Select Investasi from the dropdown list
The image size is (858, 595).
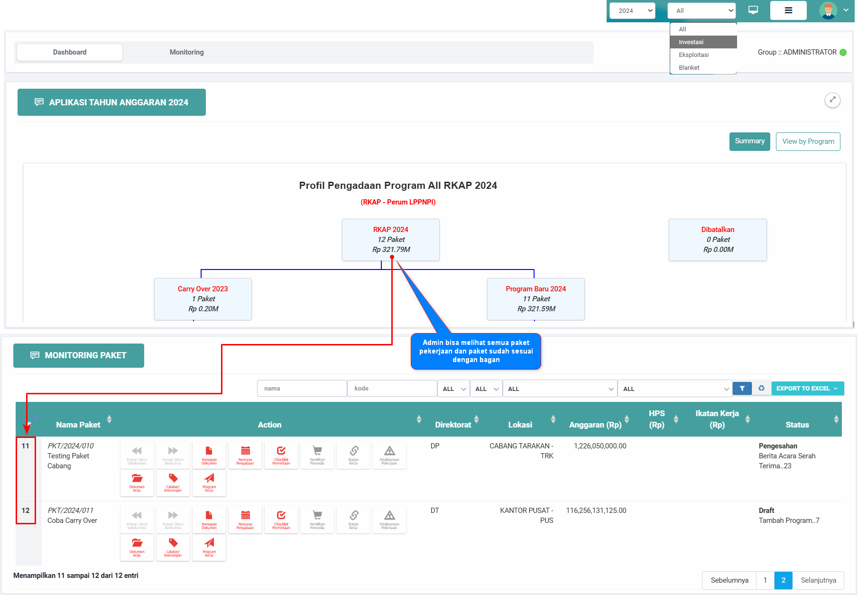703,42
